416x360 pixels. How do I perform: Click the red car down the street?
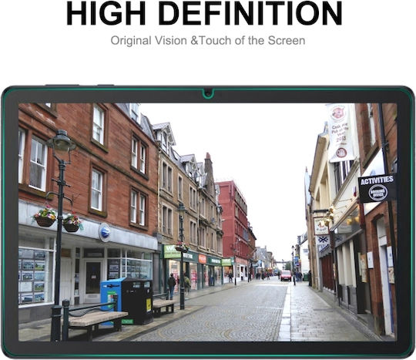[x=286, y=275]
